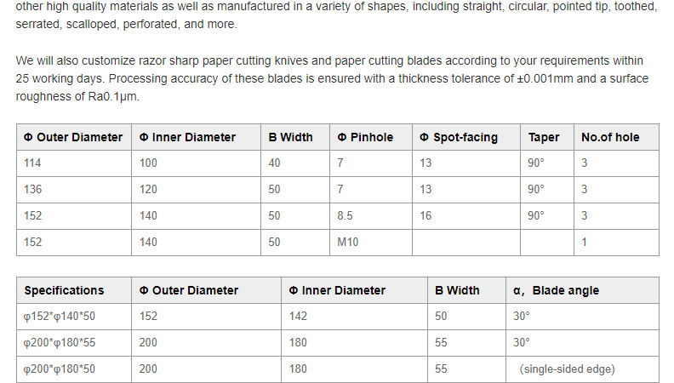
Task: Click the φ200*φ180*50 specification cell
Action: pyautogui.click(x=60, y=369)
